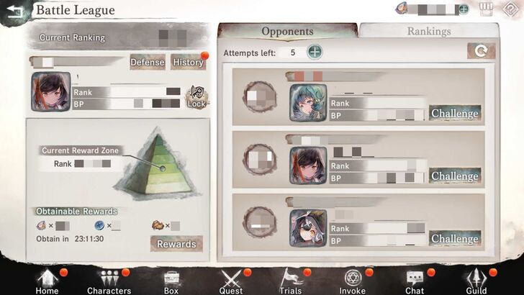Add currency with the top plus icon
This screenshot has height=295, width=524.
point(464,9)
